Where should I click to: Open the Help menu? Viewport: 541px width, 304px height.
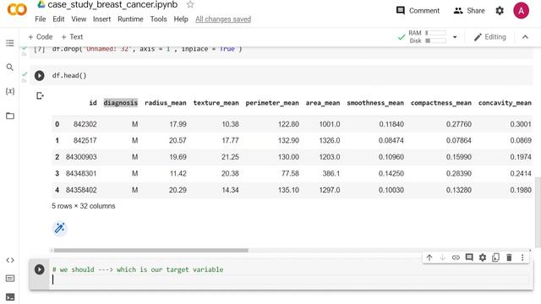[x=181, y=19]
